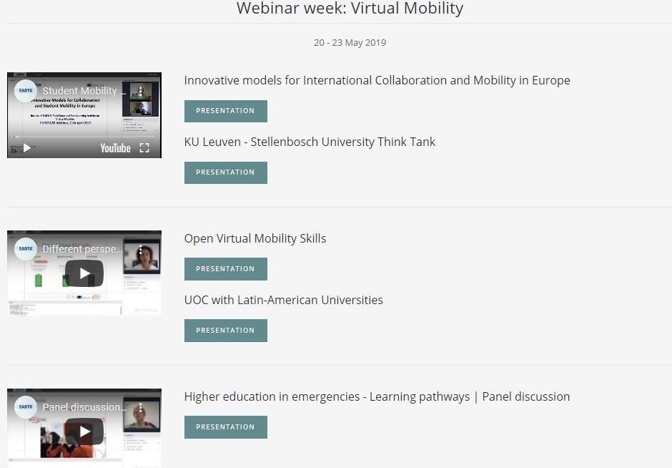Play the Student Mobility video
The height and width of the screenshot is (468, 672).
pyautogui.click(x=27, y=148)
